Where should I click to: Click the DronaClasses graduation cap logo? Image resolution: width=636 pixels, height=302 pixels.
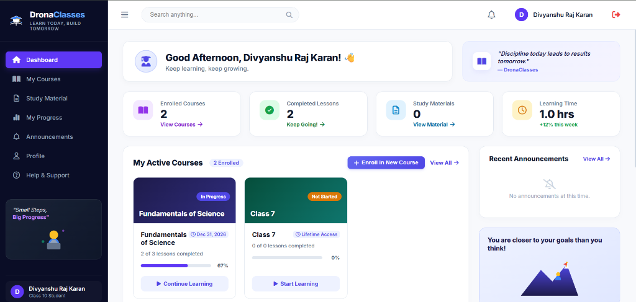16,20
